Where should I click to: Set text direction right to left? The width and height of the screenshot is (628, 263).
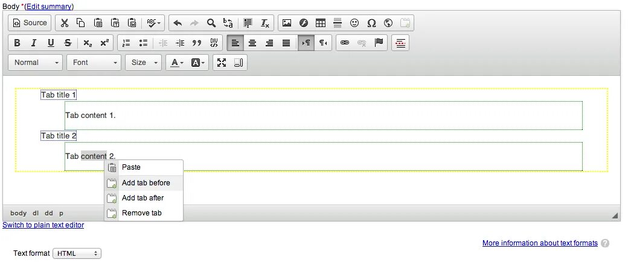pyautogui.click(x=323, y=43)
